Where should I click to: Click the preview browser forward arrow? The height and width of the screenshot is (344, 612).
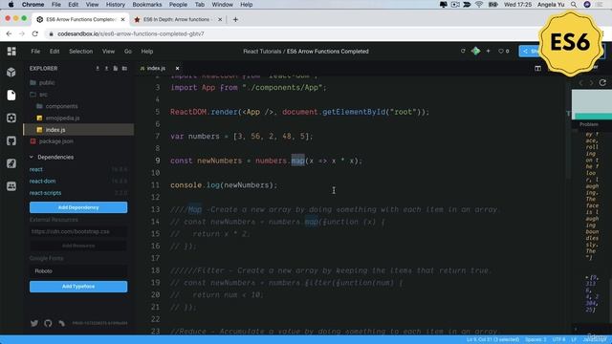(591, 83)
